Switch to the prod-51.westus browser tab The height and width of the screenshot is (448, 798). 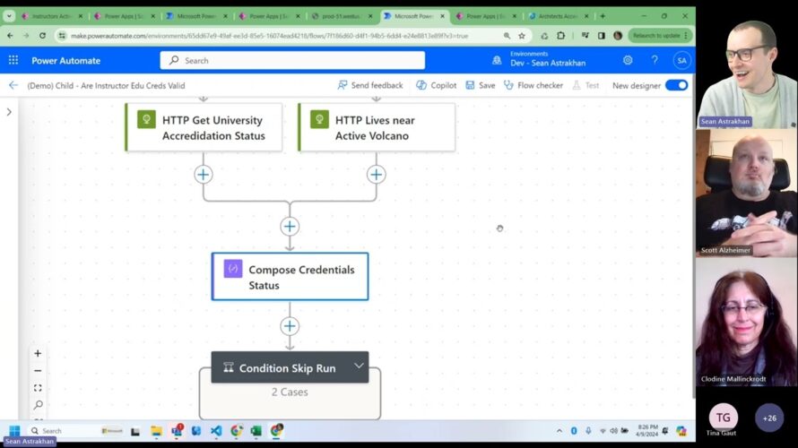(x=342, y=16)
